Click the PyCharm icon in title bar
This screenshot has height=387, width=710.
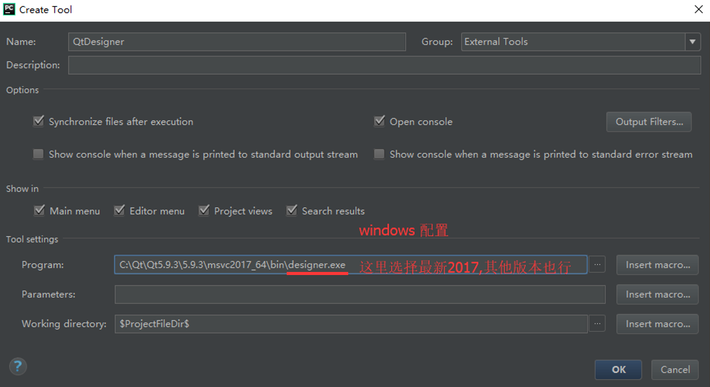[x=9, y=9]
